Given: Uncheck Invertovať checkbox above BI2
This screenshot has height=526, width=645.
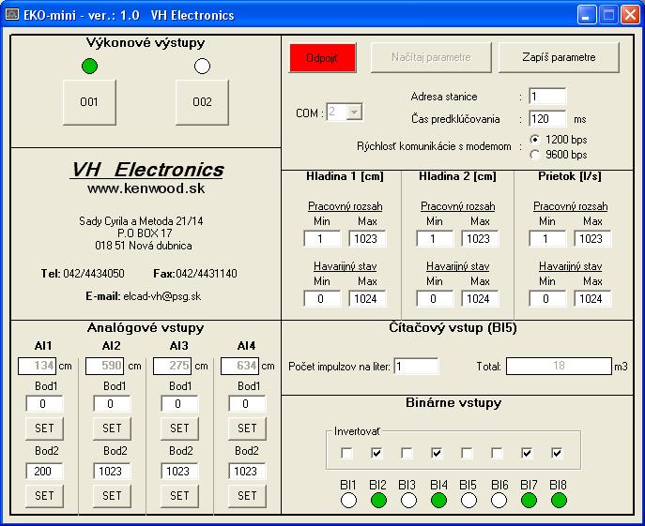Looking at the screenshot, I should click(x=376, y=453).
